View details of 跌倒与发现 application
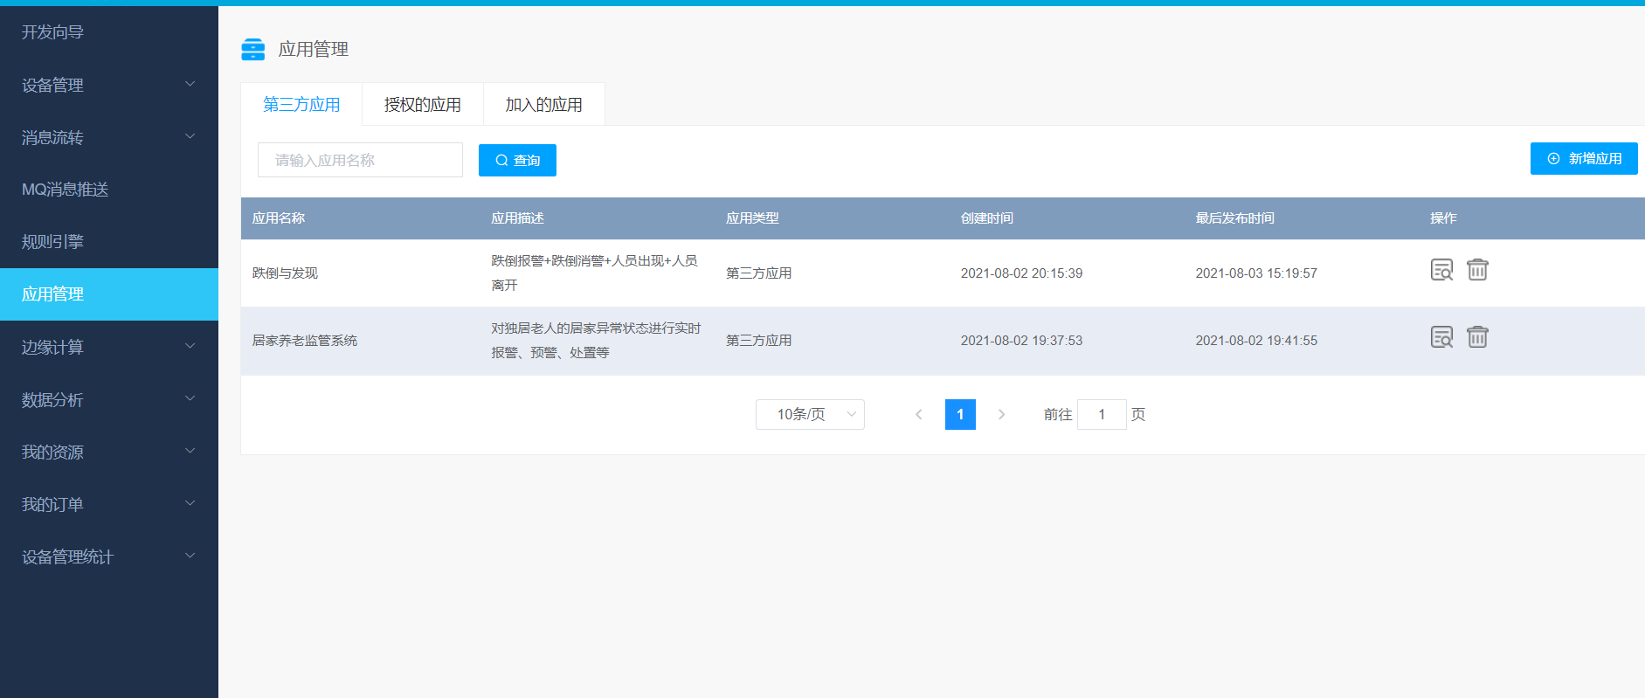1645x698 pixels. click(1441, 270)
